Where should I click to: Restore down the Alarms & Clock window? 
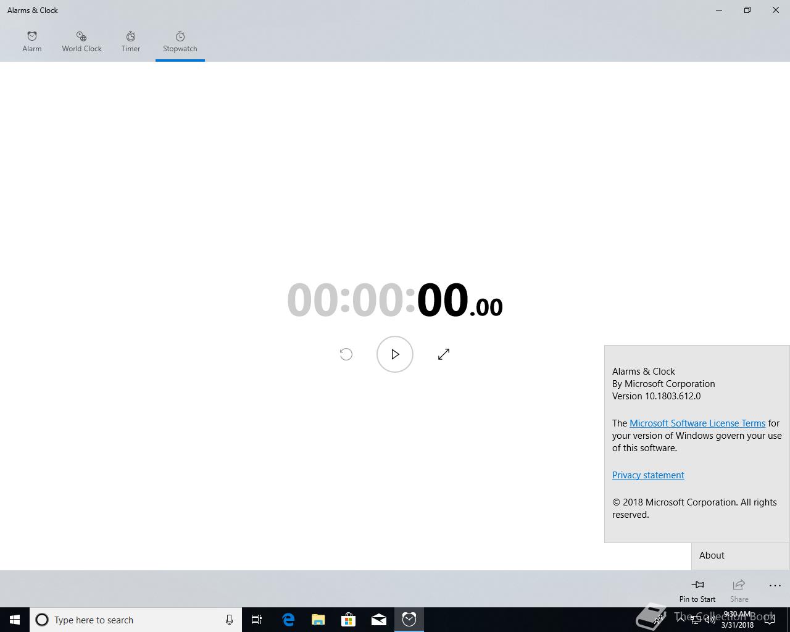click(747, 10)
